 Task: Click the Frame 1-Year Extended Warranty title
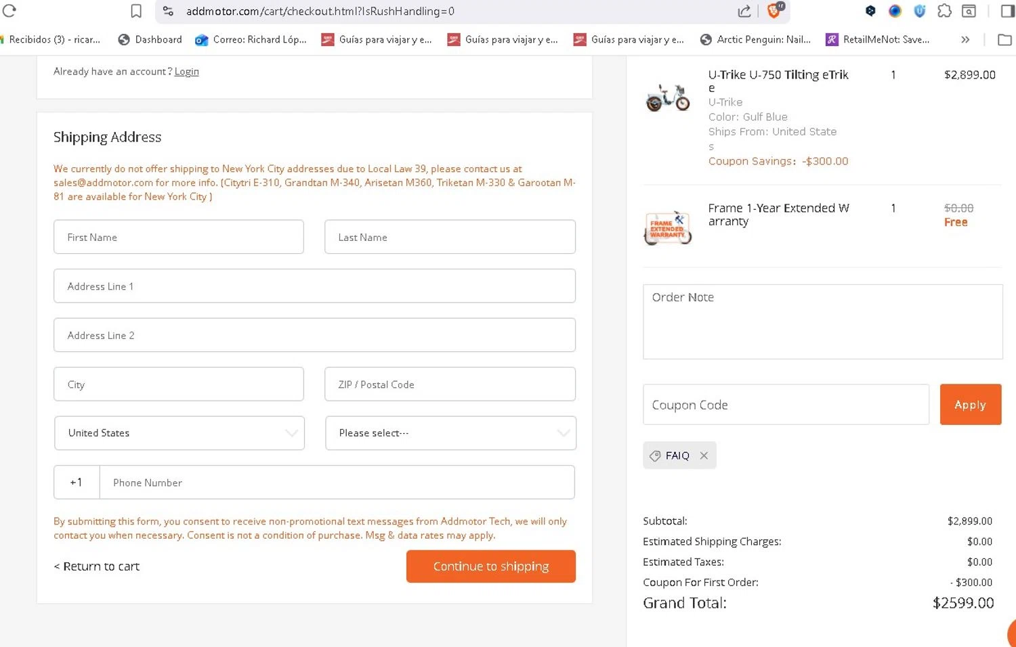(779, 215)
